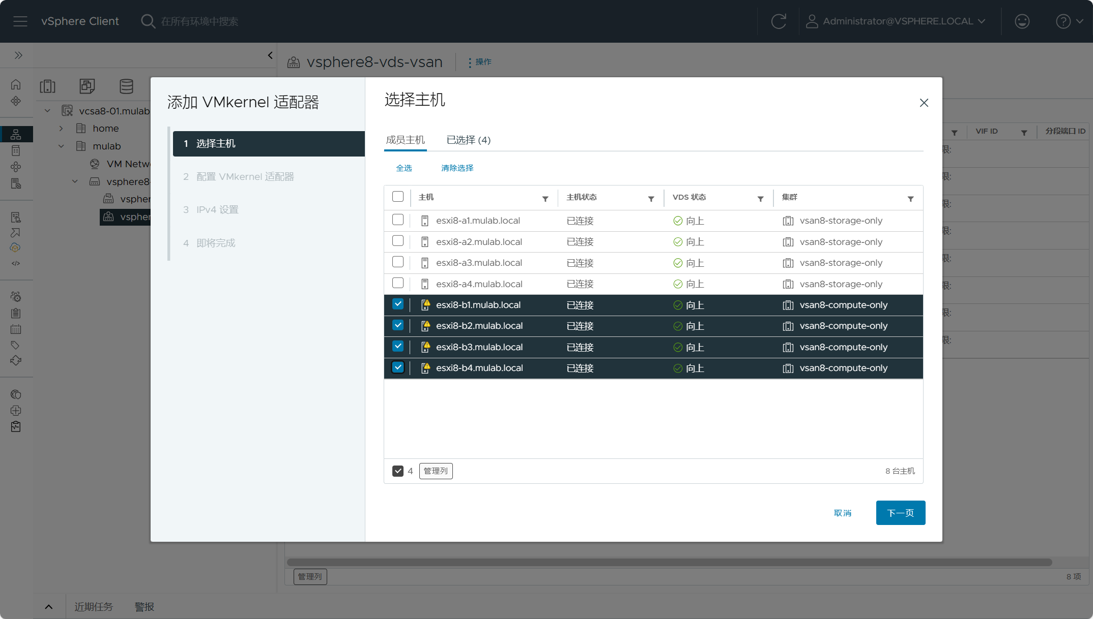The height and width of the screenshot is (619, 1093).
Task: Open Administration gear icon in sidebar
Action: coord(16,297)
